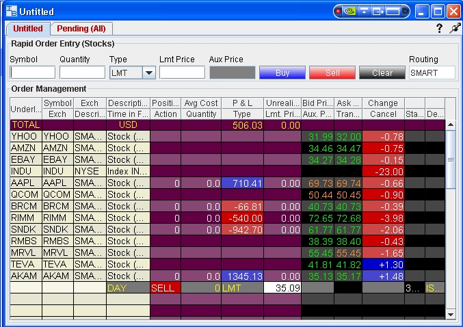This screenshot has width=463, height=327.
Task: Click the Quantity input field
Action: (x=82, y=73)
